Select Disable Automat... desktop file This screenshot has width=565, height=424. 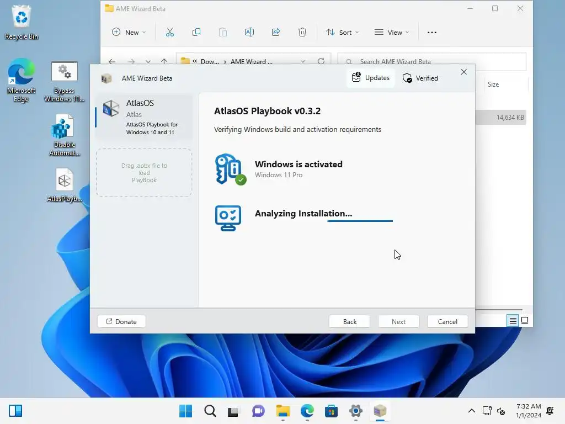65,136
